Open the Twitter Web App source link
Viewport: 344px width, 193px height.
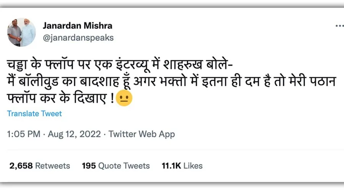(142, 134)
